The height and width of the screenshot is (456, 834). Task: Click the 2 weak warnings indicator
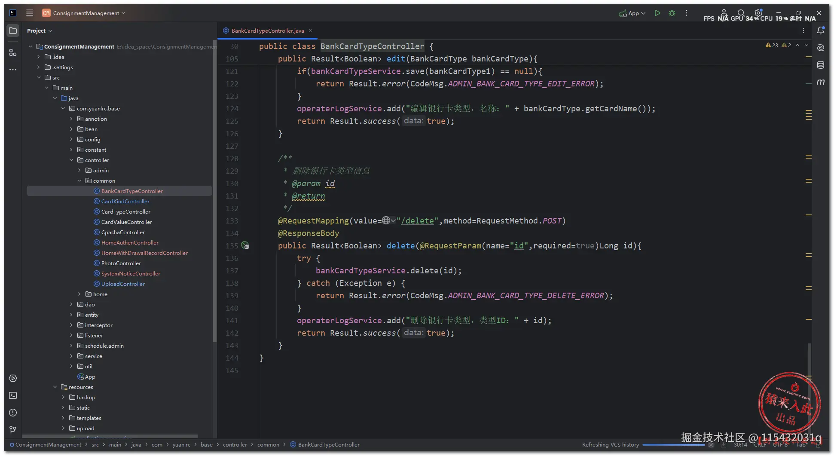tap(786, 45)
